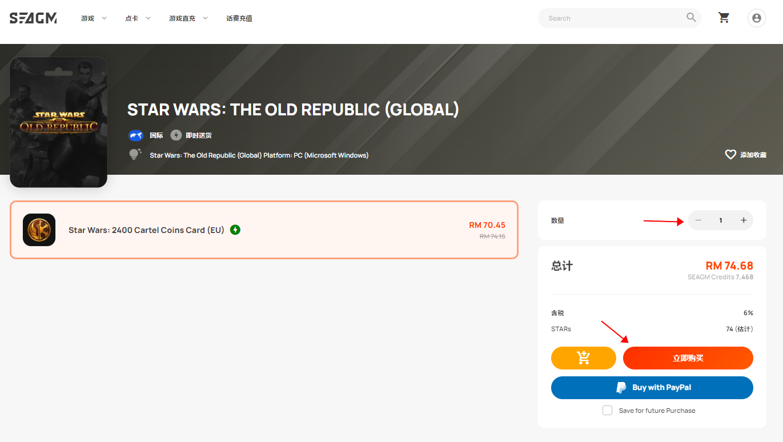Click the Star Wars game cover thumbnail
This screenshot has width=783, height=442.
tap(58, 122)
